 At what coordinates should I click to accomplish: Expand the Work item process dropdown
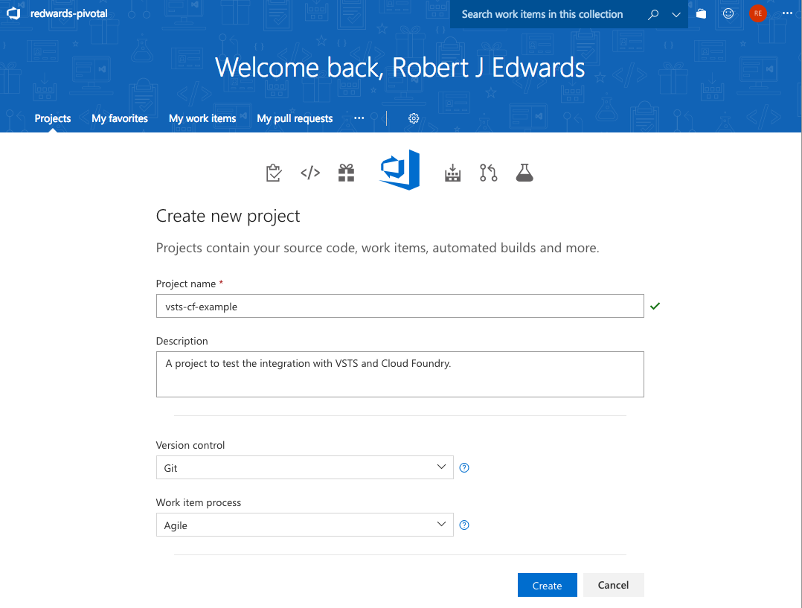coord(304,525)
